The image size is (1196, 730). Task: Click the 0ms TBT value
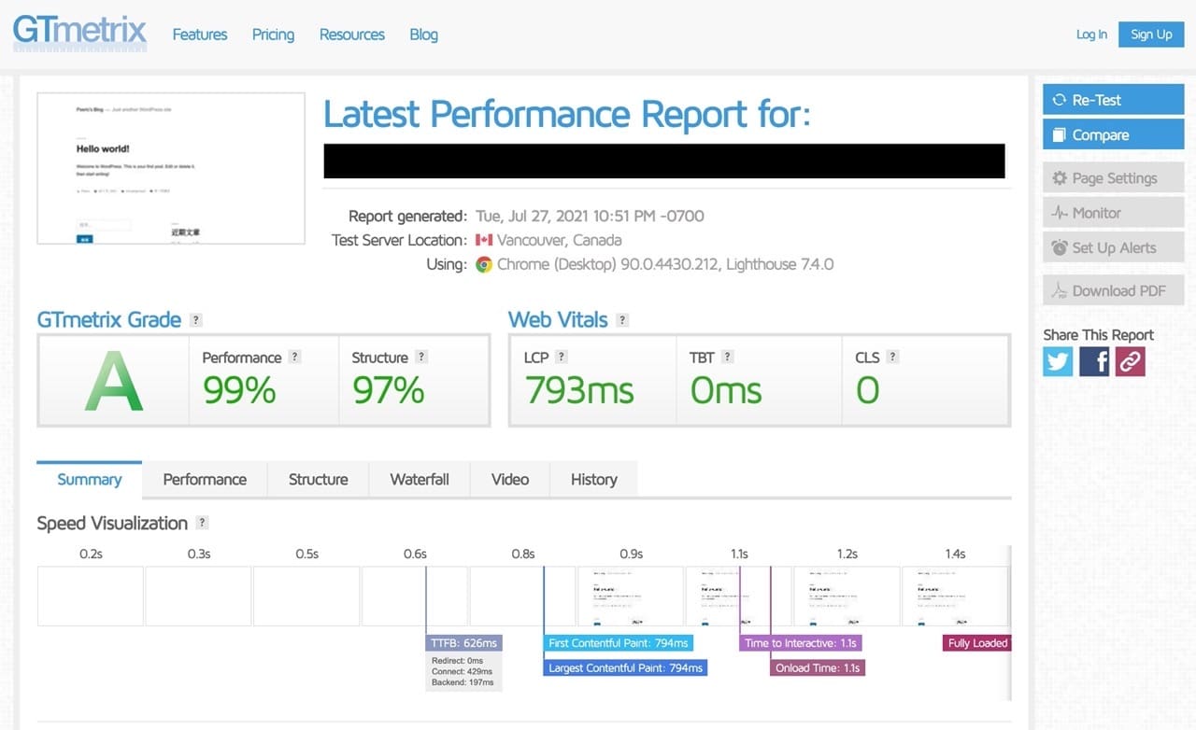pos(726,390)
